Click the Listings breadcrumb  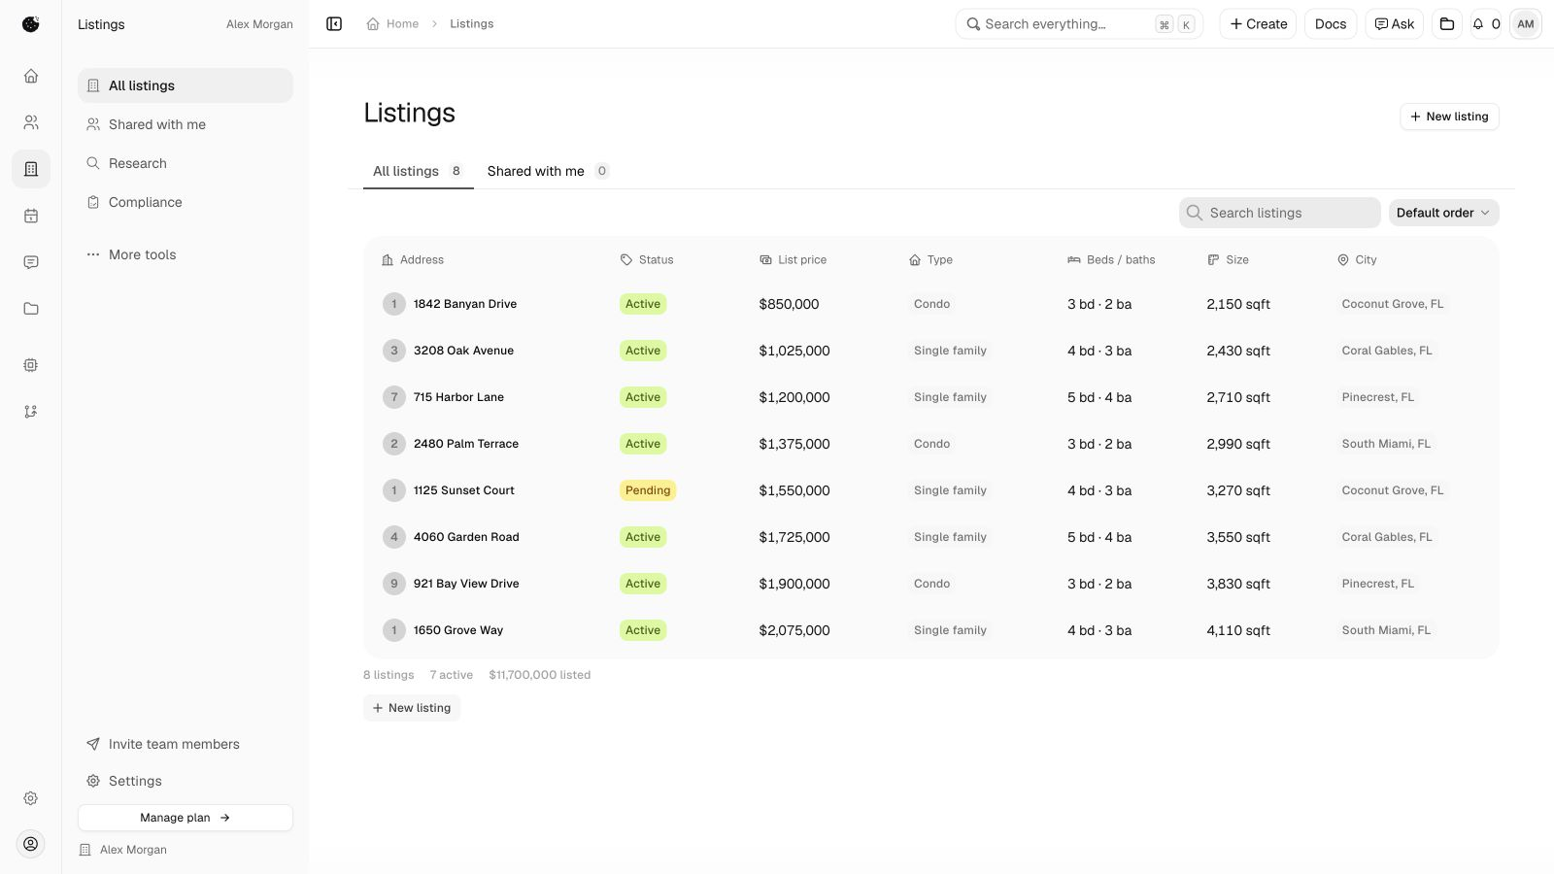click(471, 24)
